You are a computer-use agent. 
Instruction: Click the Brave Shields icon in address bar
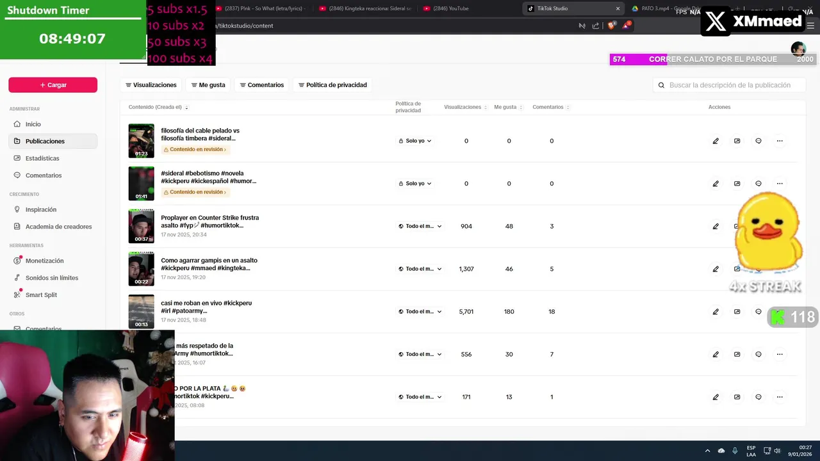[611, 26]
